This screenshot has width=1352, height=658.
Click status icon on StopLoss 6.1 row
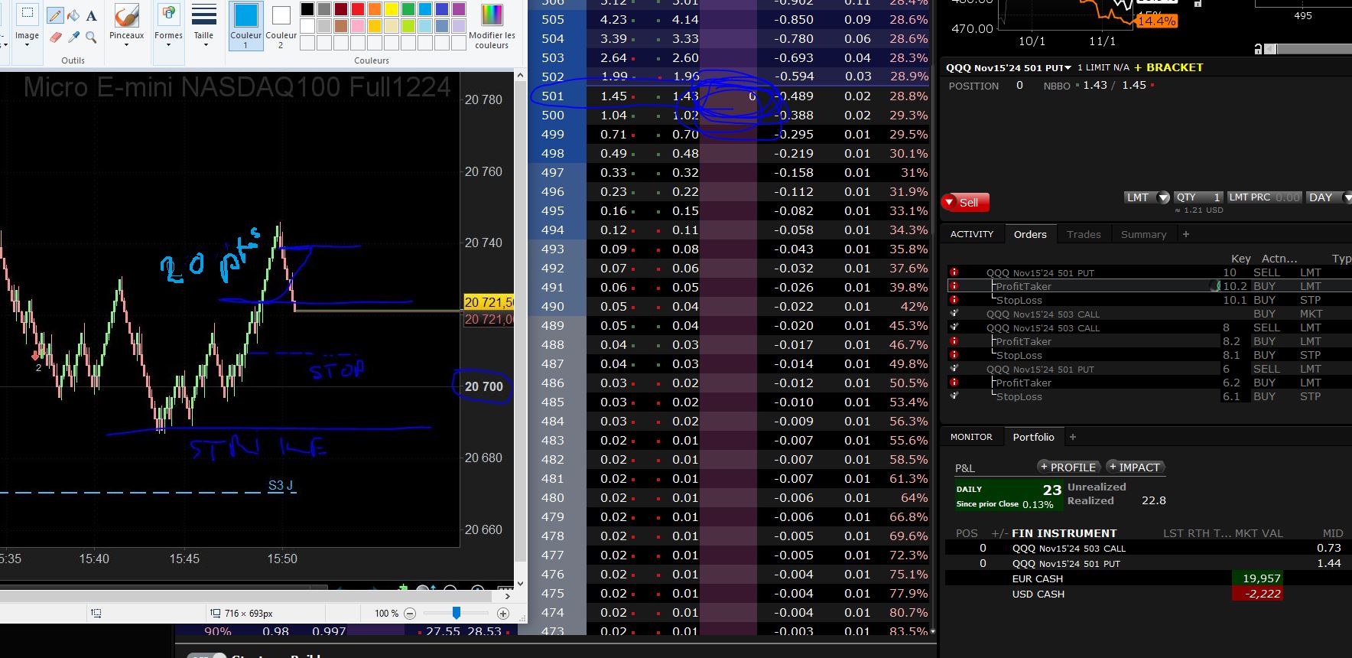[954, 396]
